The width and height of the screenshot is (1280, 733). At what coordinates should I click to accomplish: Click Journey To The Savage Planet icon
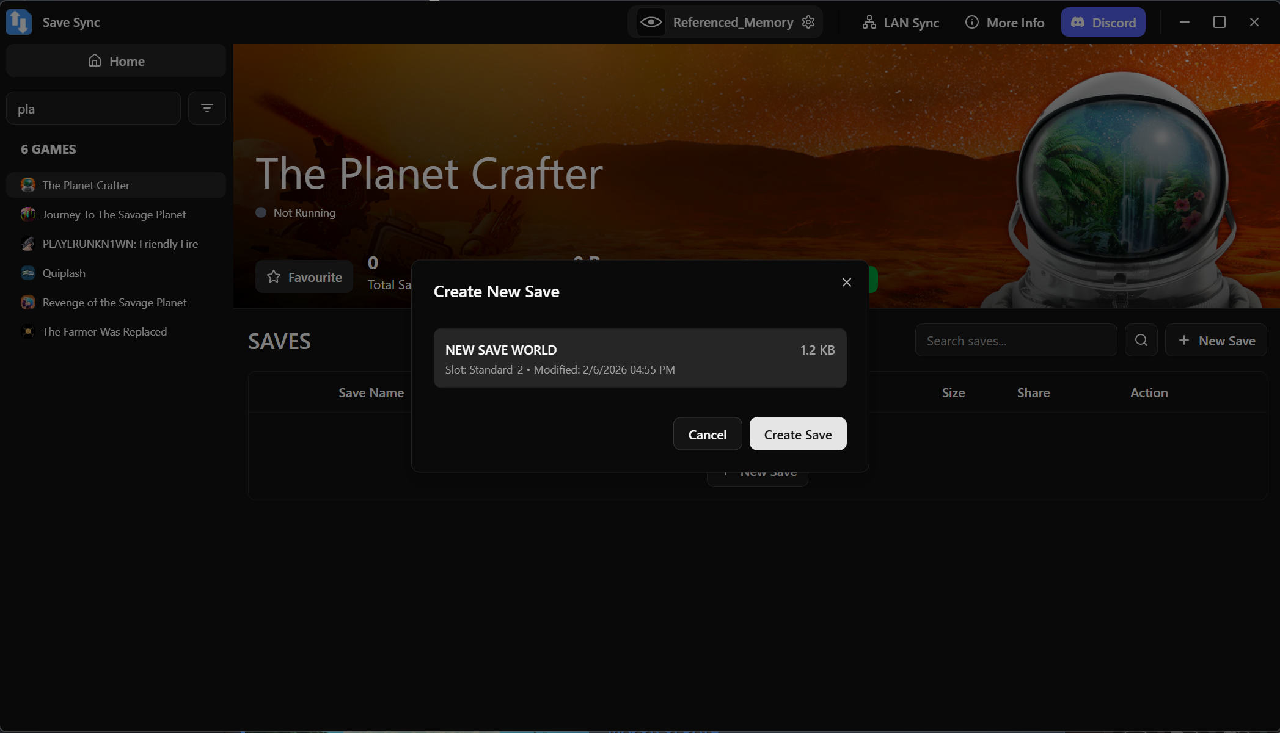[28, 214]
